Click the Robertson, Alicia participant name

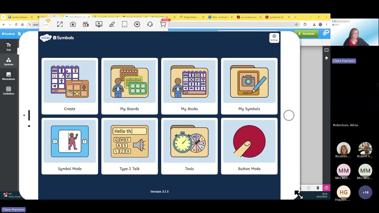[x=345, y=125]
